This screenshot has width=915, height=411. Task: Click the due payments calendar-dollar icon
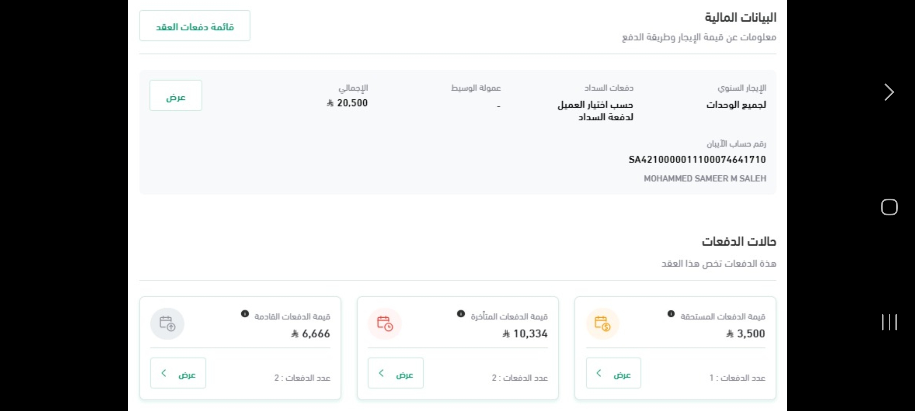[x=602, y=323]
